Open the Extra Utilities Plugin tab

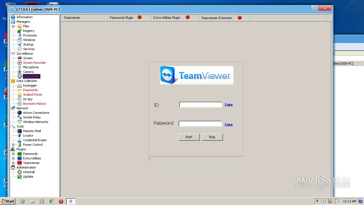pos(175,18)
